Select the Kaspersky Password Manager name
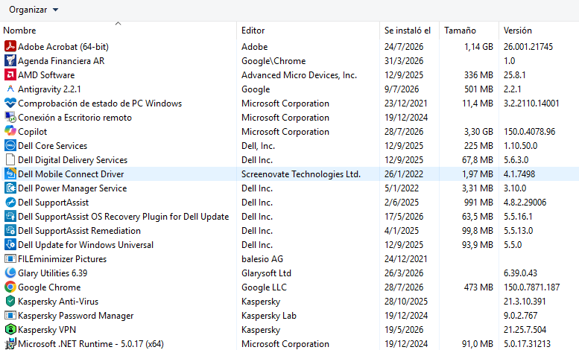 pyautogui.click(x=76, y=316)
